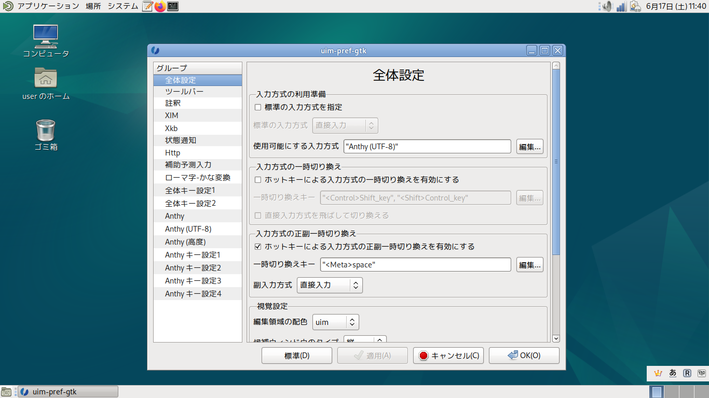
Task: Click the scrollbar up arrow in settings pane
Action: (x=556, y=66)
